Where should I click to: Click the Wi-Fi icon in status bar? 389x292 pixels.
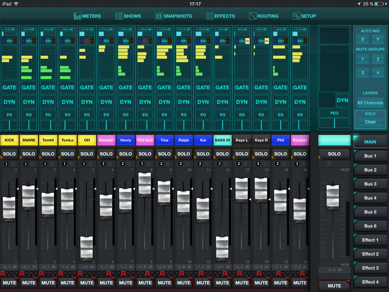[x=16, y=4]
